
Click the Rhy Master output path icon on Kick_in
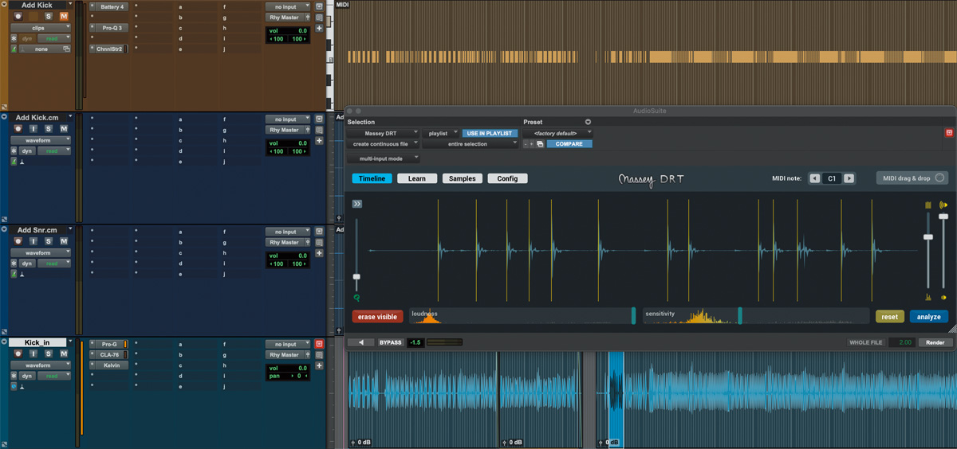pos(306,355)
